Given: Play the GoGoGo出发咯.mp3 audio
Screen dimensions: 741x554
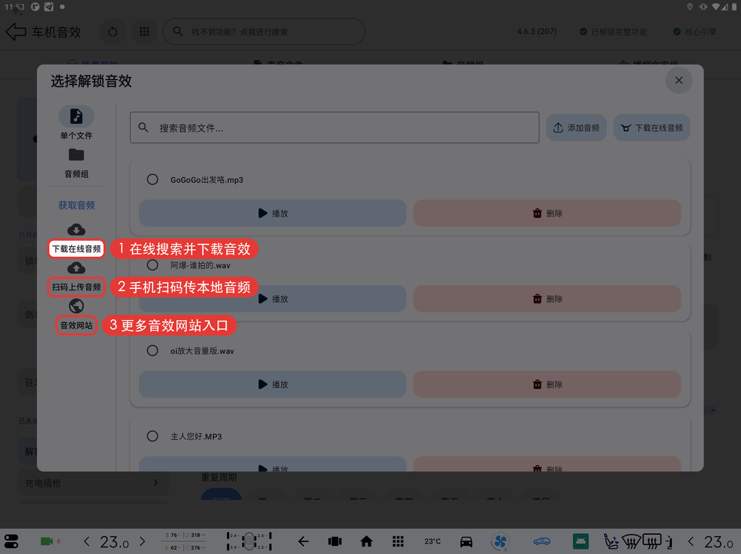Looking at the screenshot, I should click(x=273, y=213).
